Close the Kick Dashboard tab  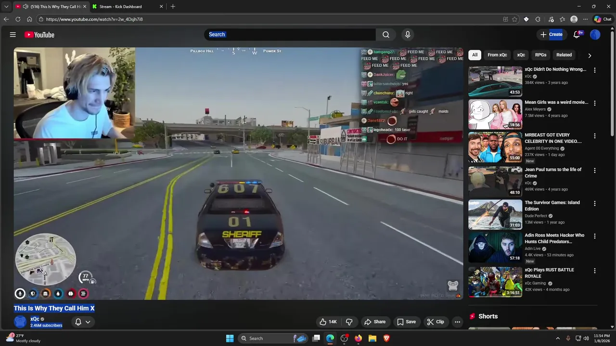(x=161, y=7)
